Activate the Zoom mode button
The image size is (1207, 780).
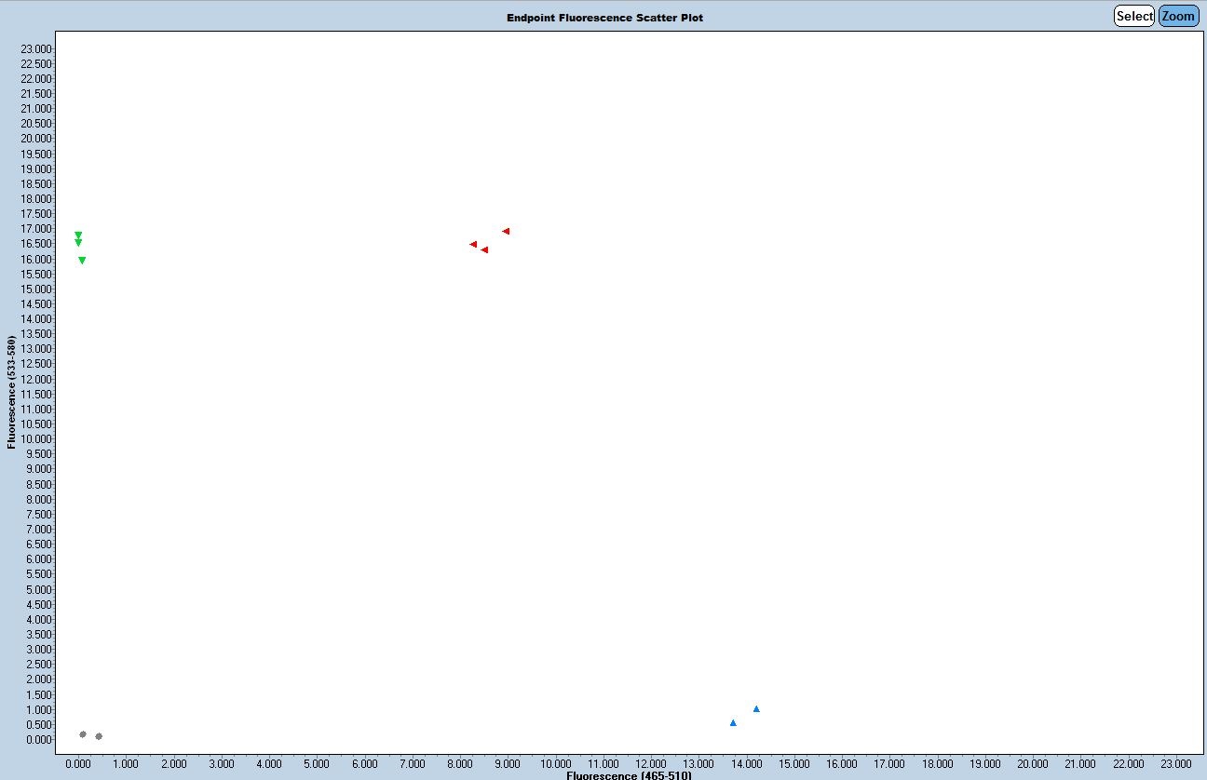[1178, 16]
